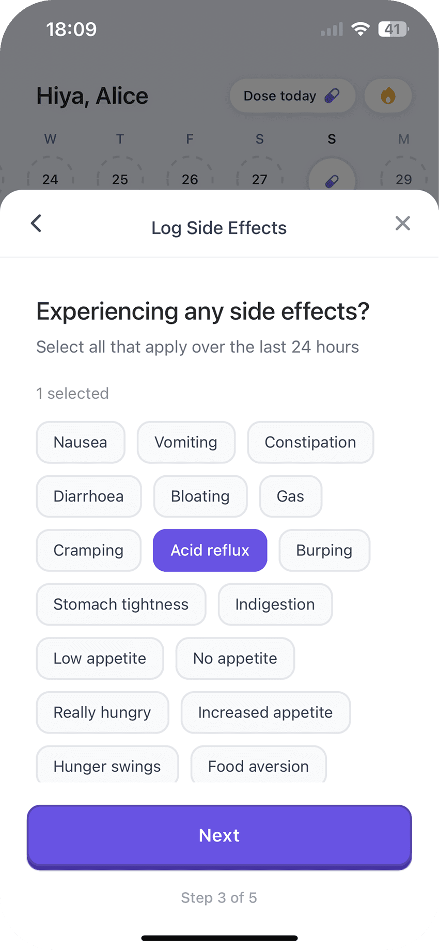Select the Cramping option
Viewport: 439px width, 950px height.
click(88, 550)
